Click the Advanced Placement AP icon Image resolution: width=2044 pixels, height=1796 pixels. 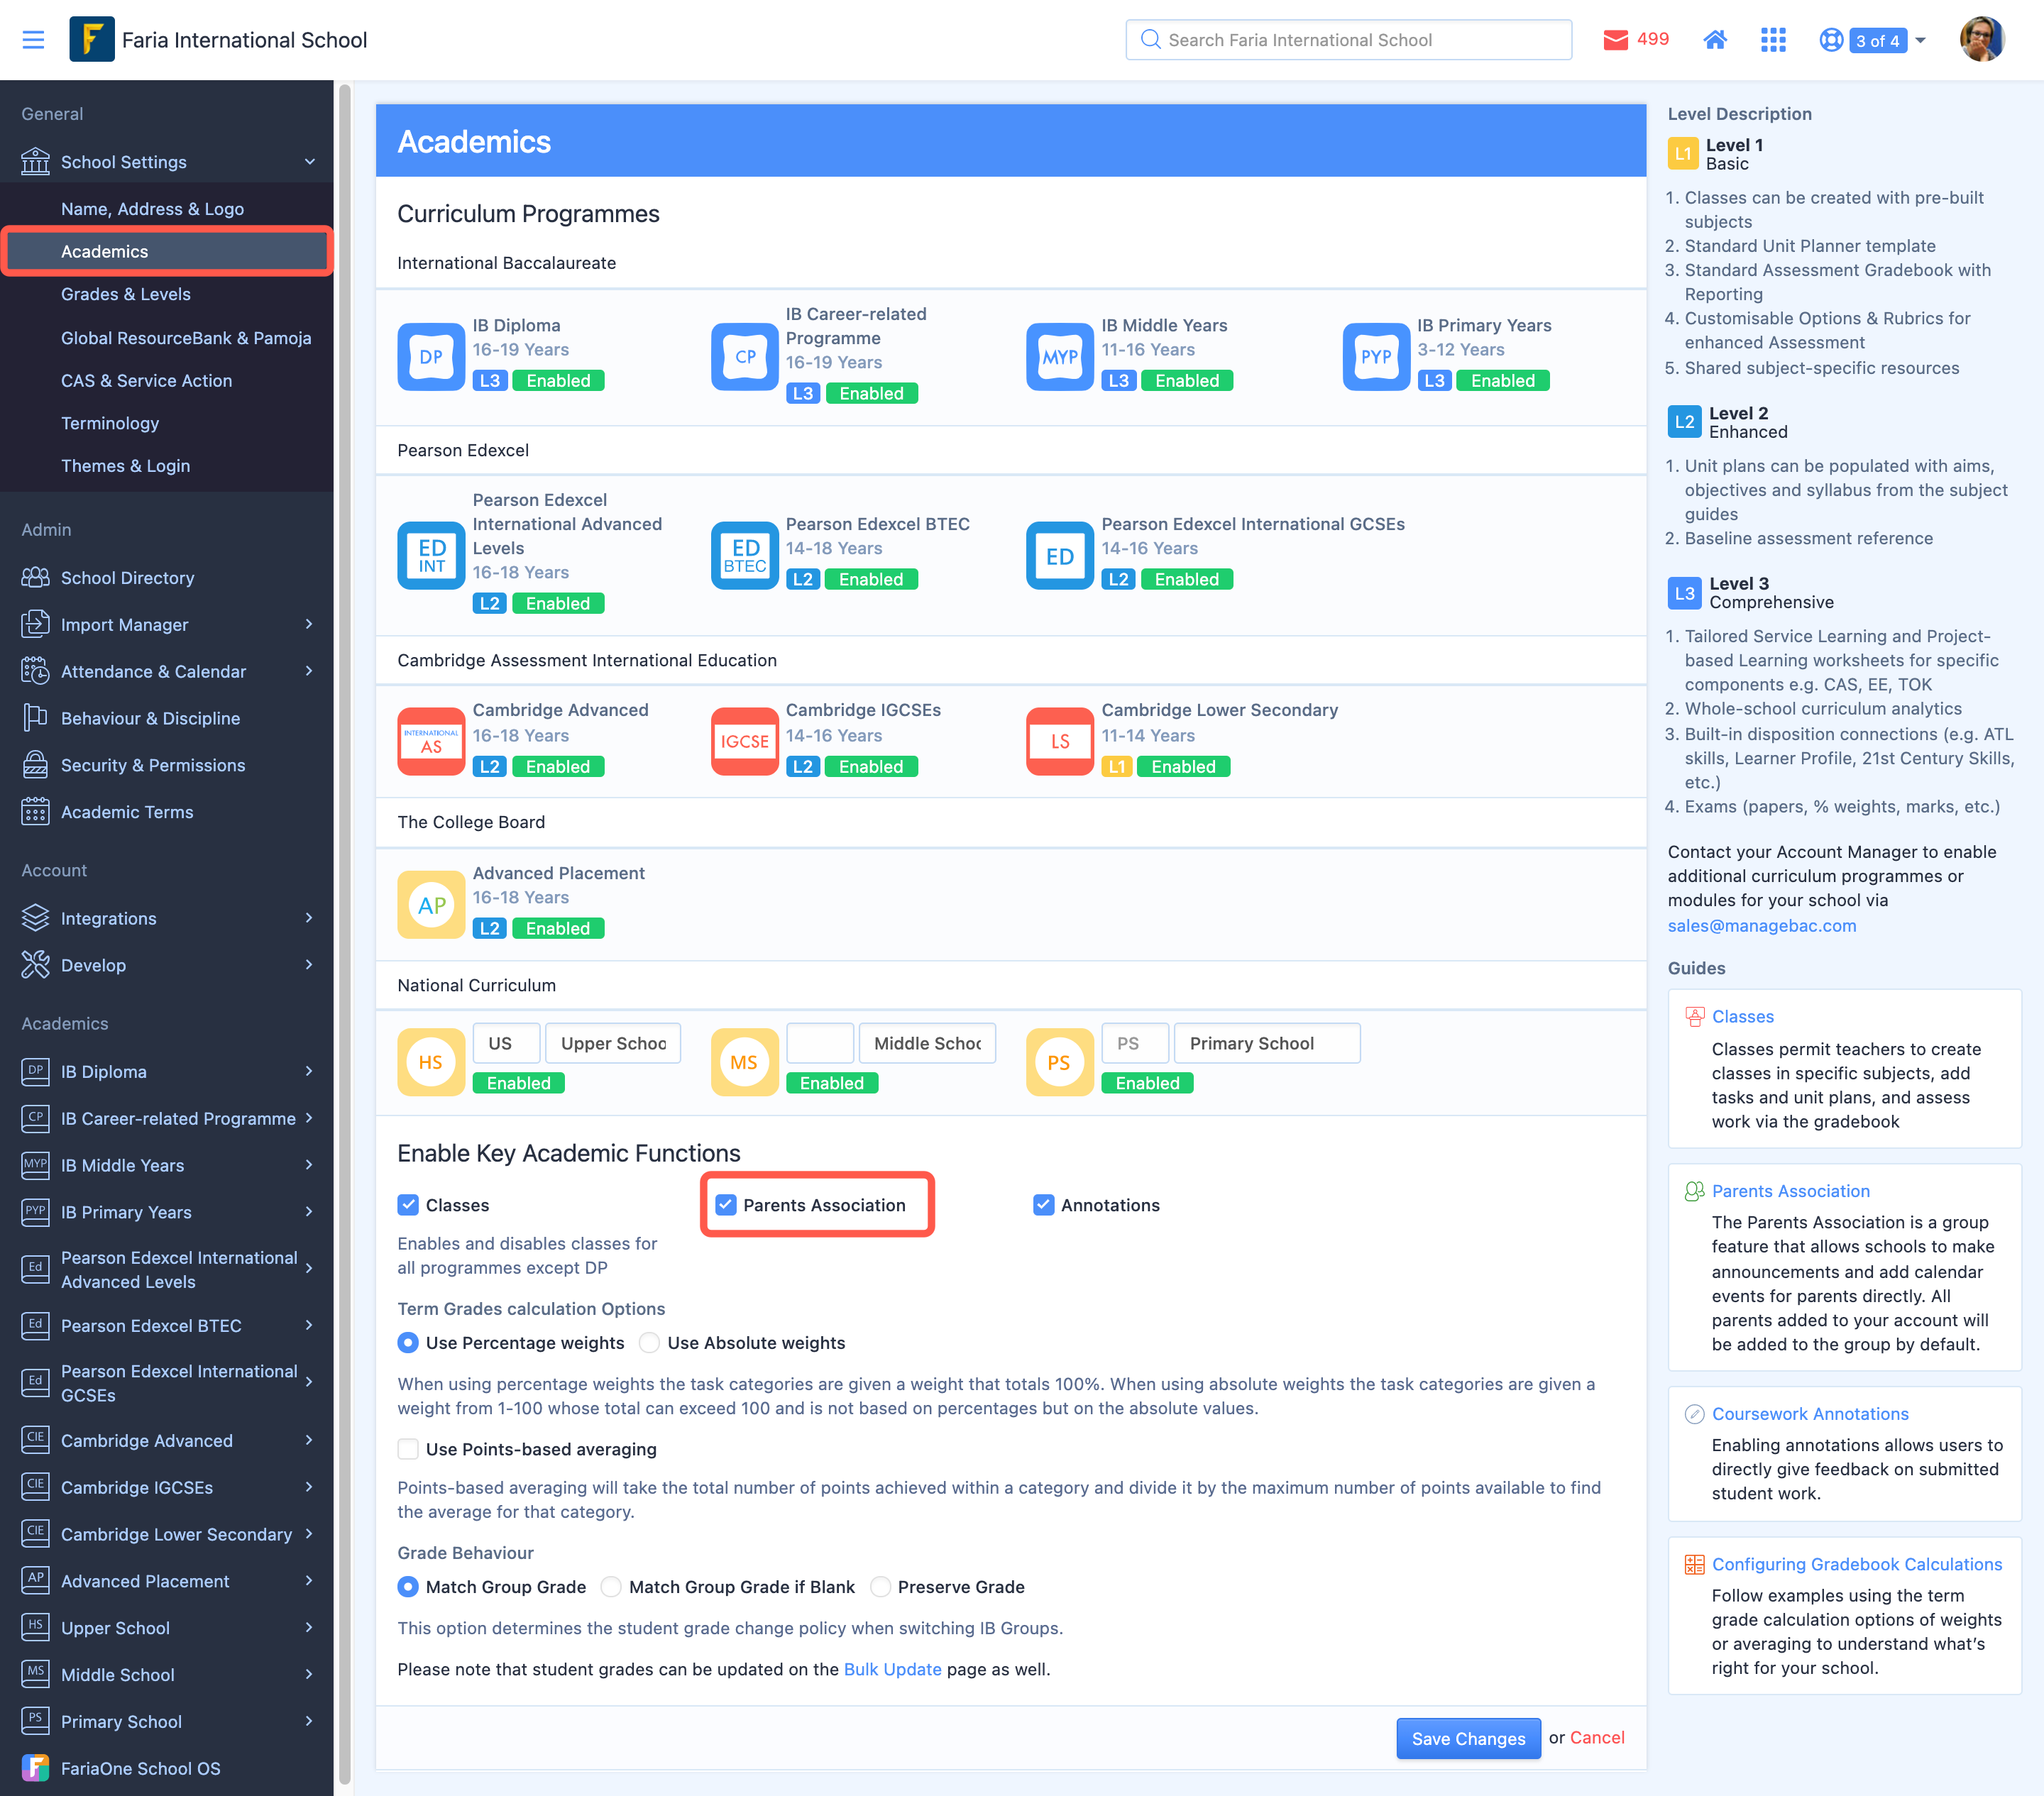coord(431,905)
